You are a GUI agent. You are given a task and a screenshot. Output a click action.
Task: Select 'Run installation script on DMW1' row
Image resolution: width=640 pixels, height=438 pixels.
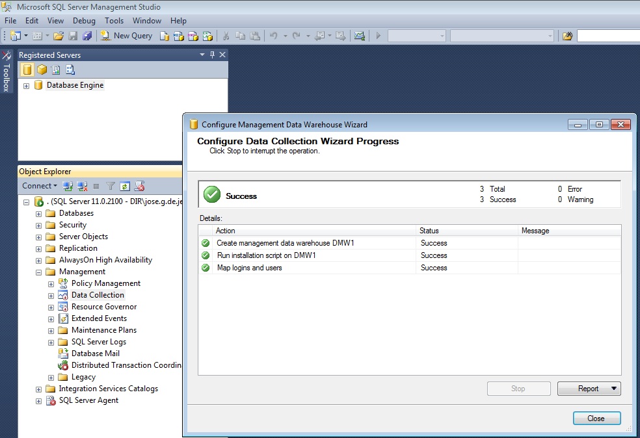click(x=410, y=255)
